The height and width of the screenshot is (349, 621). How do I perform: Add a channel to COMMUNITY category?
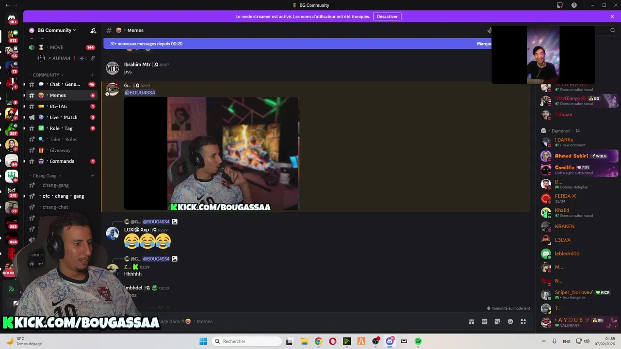click(93, 75)
